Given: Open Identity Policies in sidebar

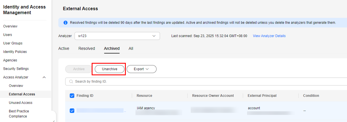Looking at the screenshot, I should click(15, 52).
